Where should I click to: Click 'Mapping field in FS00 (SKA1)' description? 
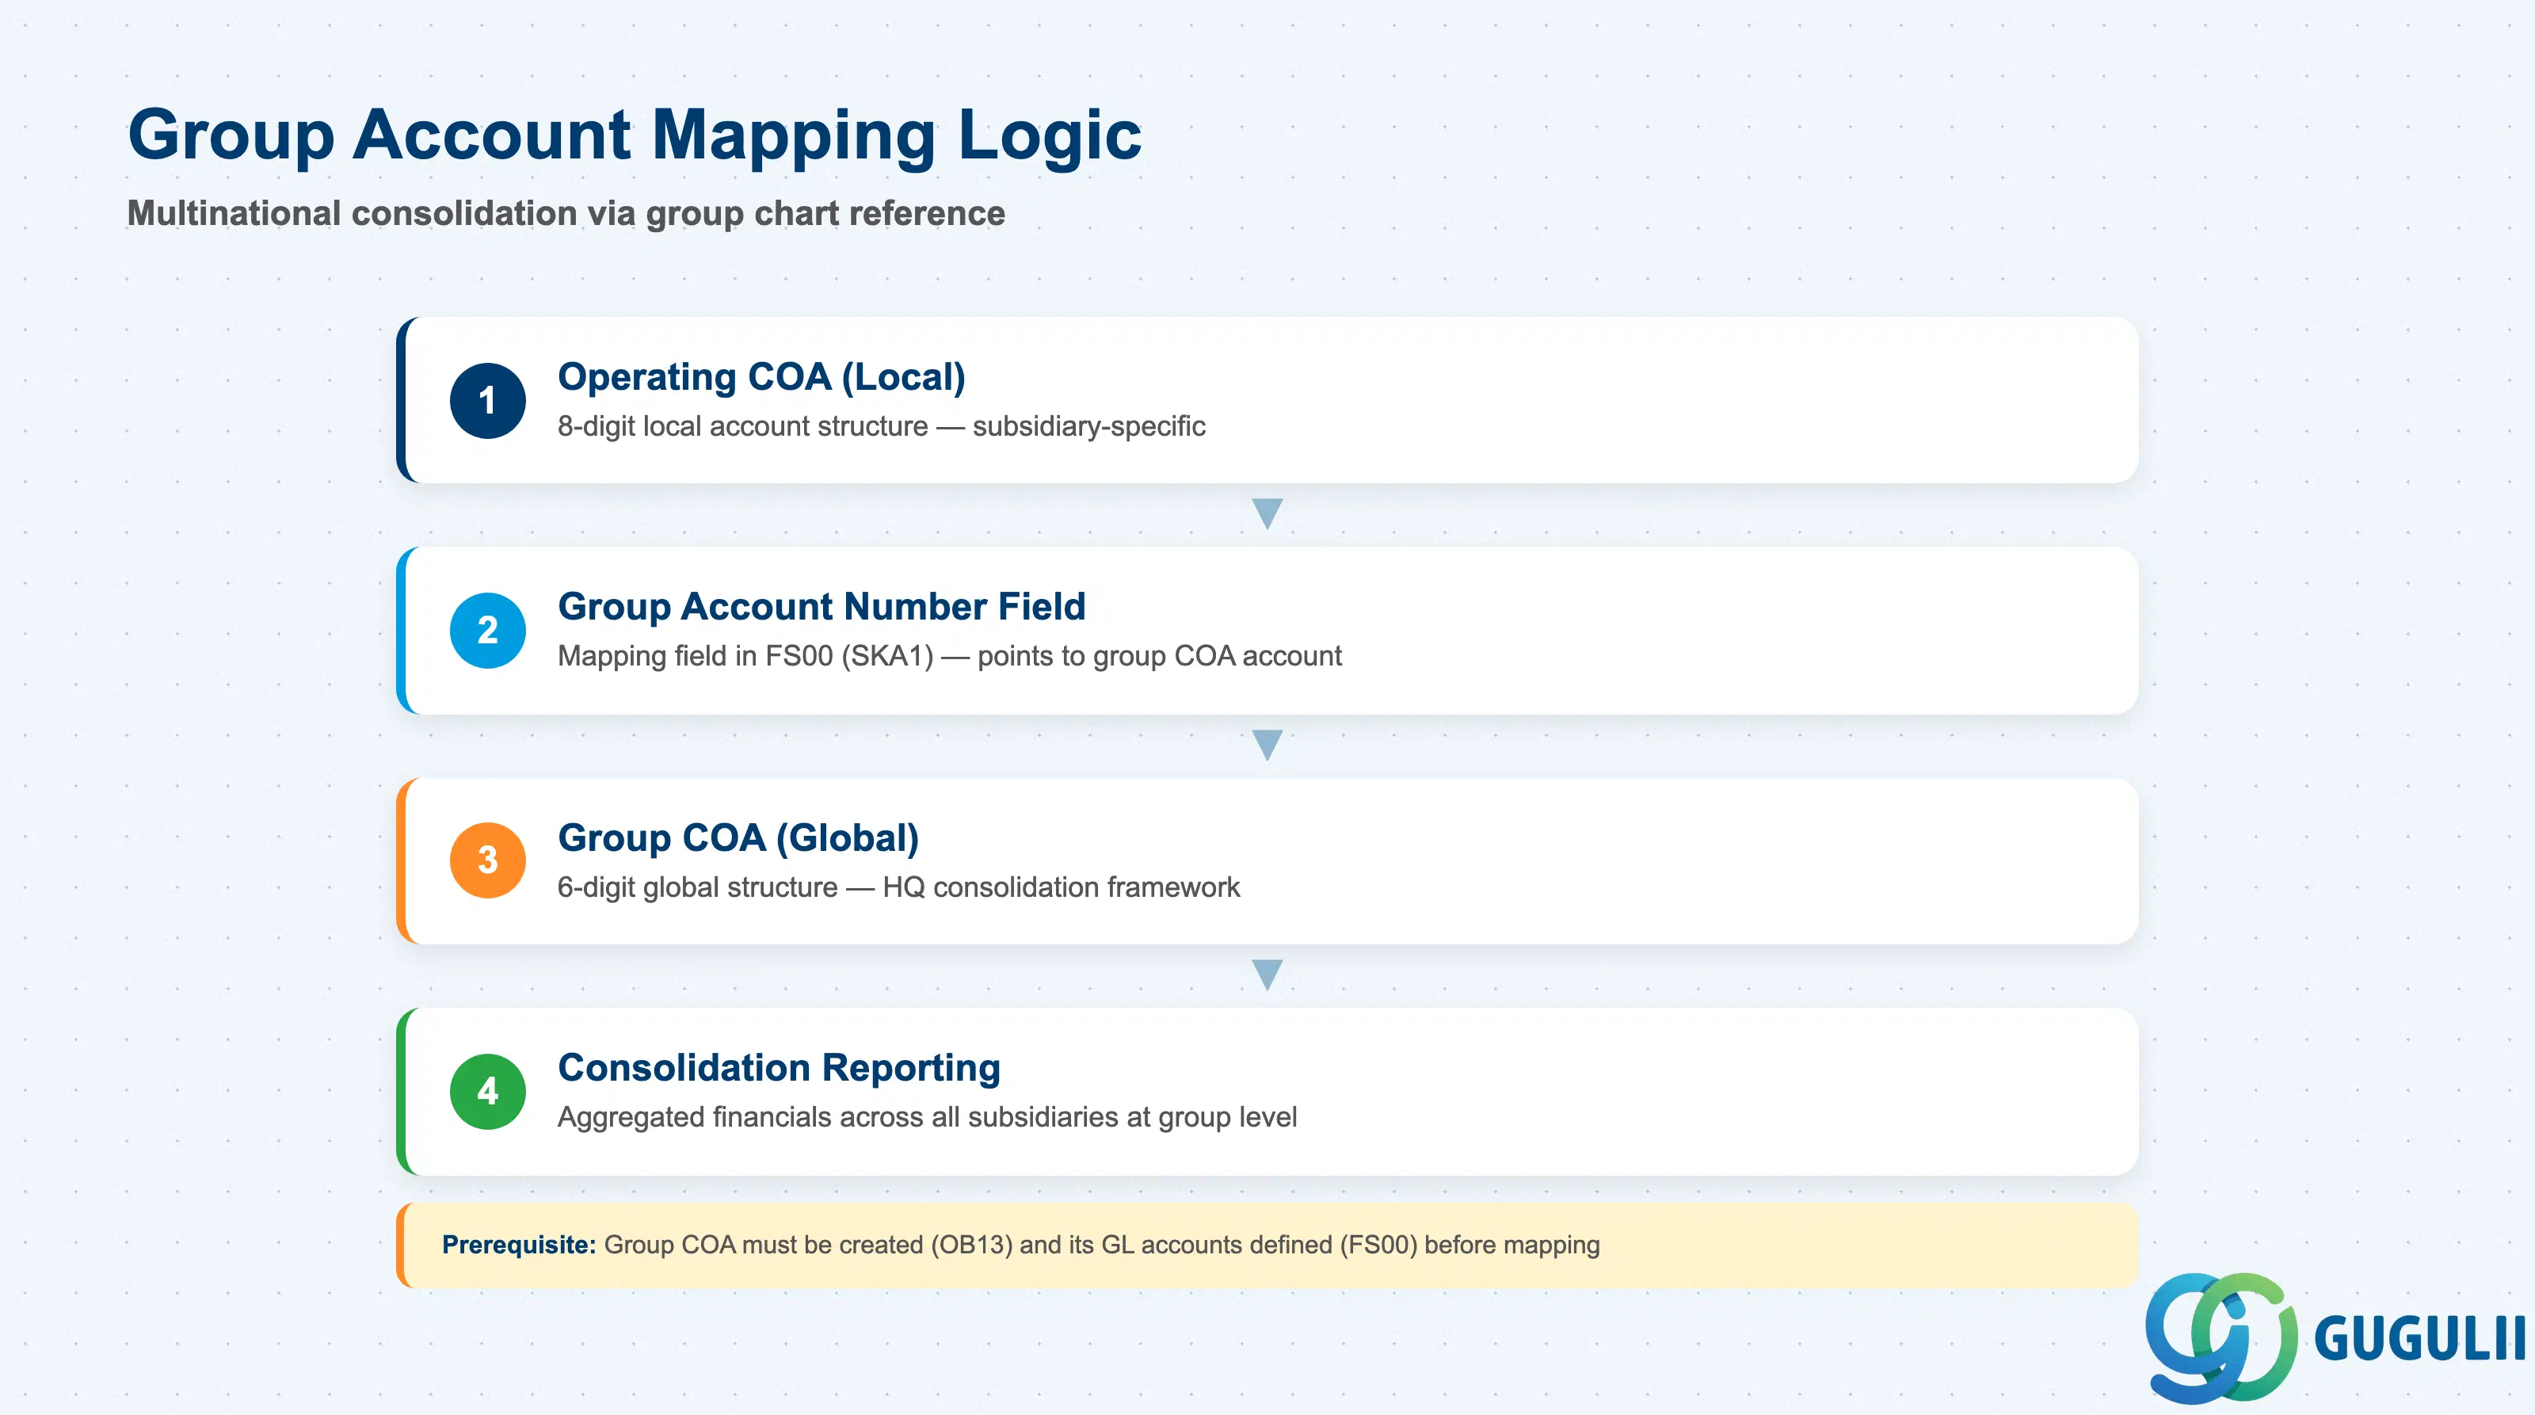tap(949, 655)
